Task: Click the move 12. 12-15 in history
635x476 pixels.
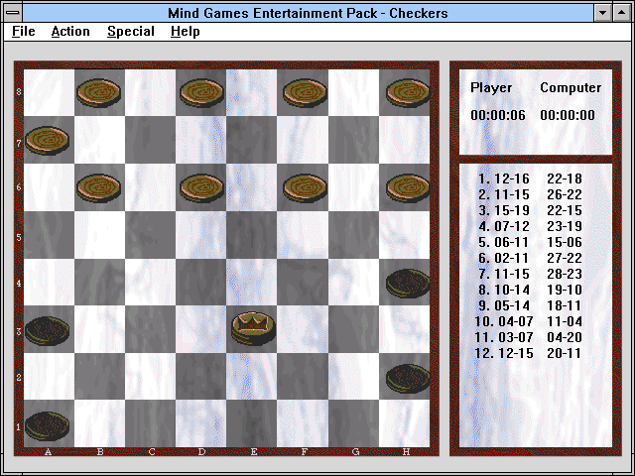Action: (504, 353)
